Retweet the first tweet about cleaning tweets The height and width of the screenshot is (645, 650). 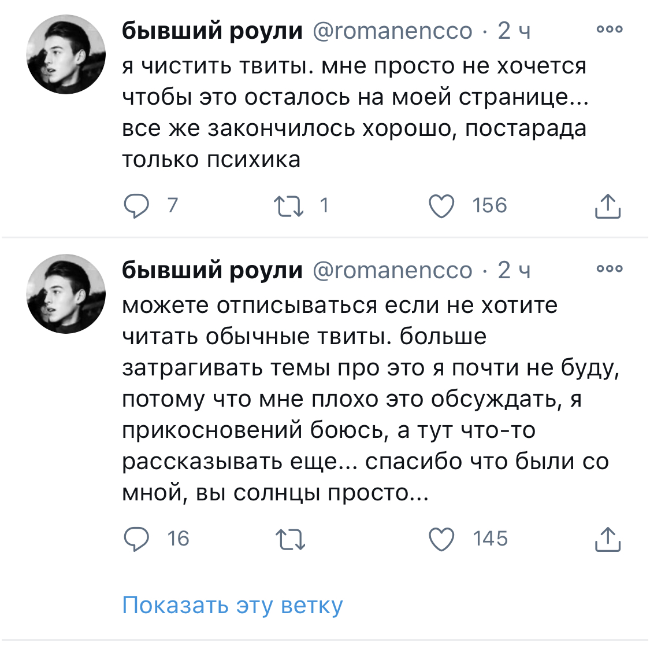289,207
